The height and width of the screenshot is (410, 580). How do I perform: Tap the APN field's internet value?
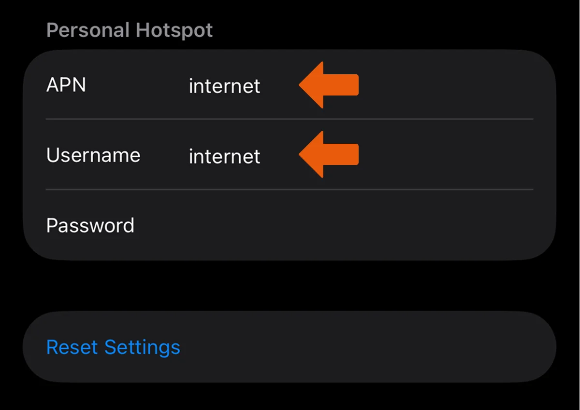224,86
